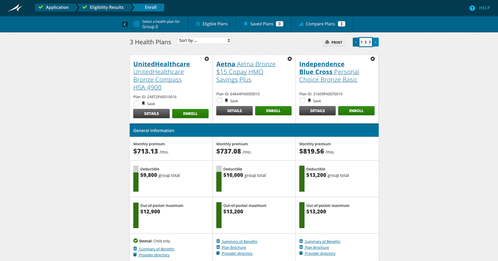Screen dimensions: 498x261
Task: Open the Application step
Action: point(55,7)
